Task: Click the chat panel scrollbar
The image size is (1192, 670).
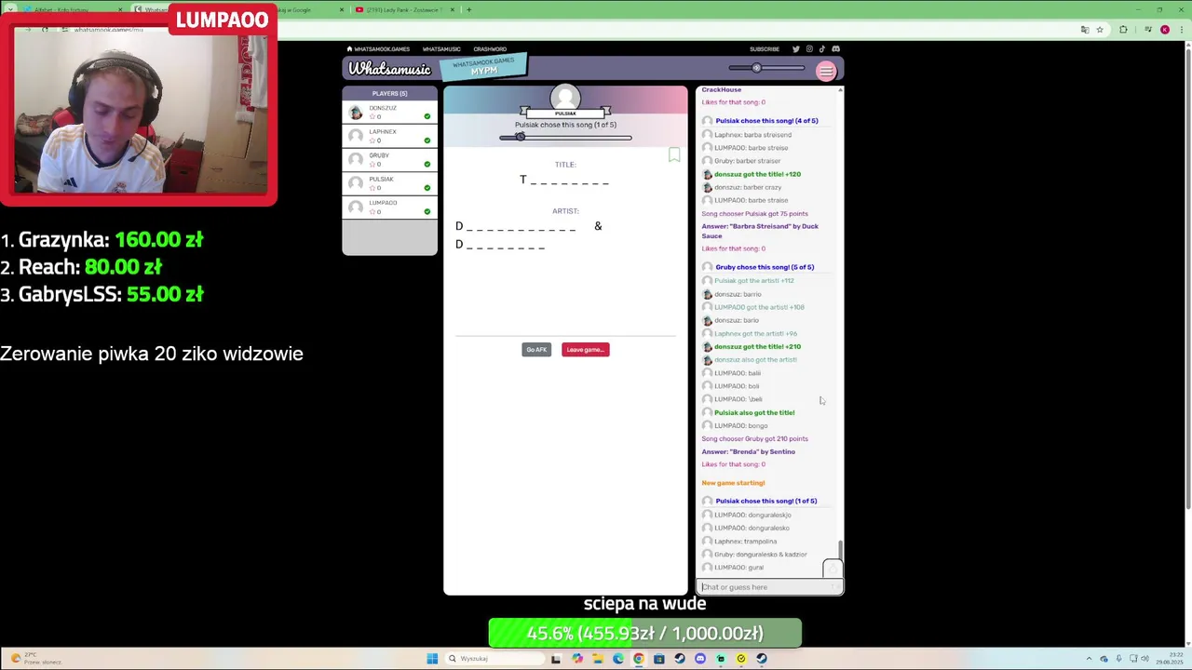Action: tap(840, 551)
